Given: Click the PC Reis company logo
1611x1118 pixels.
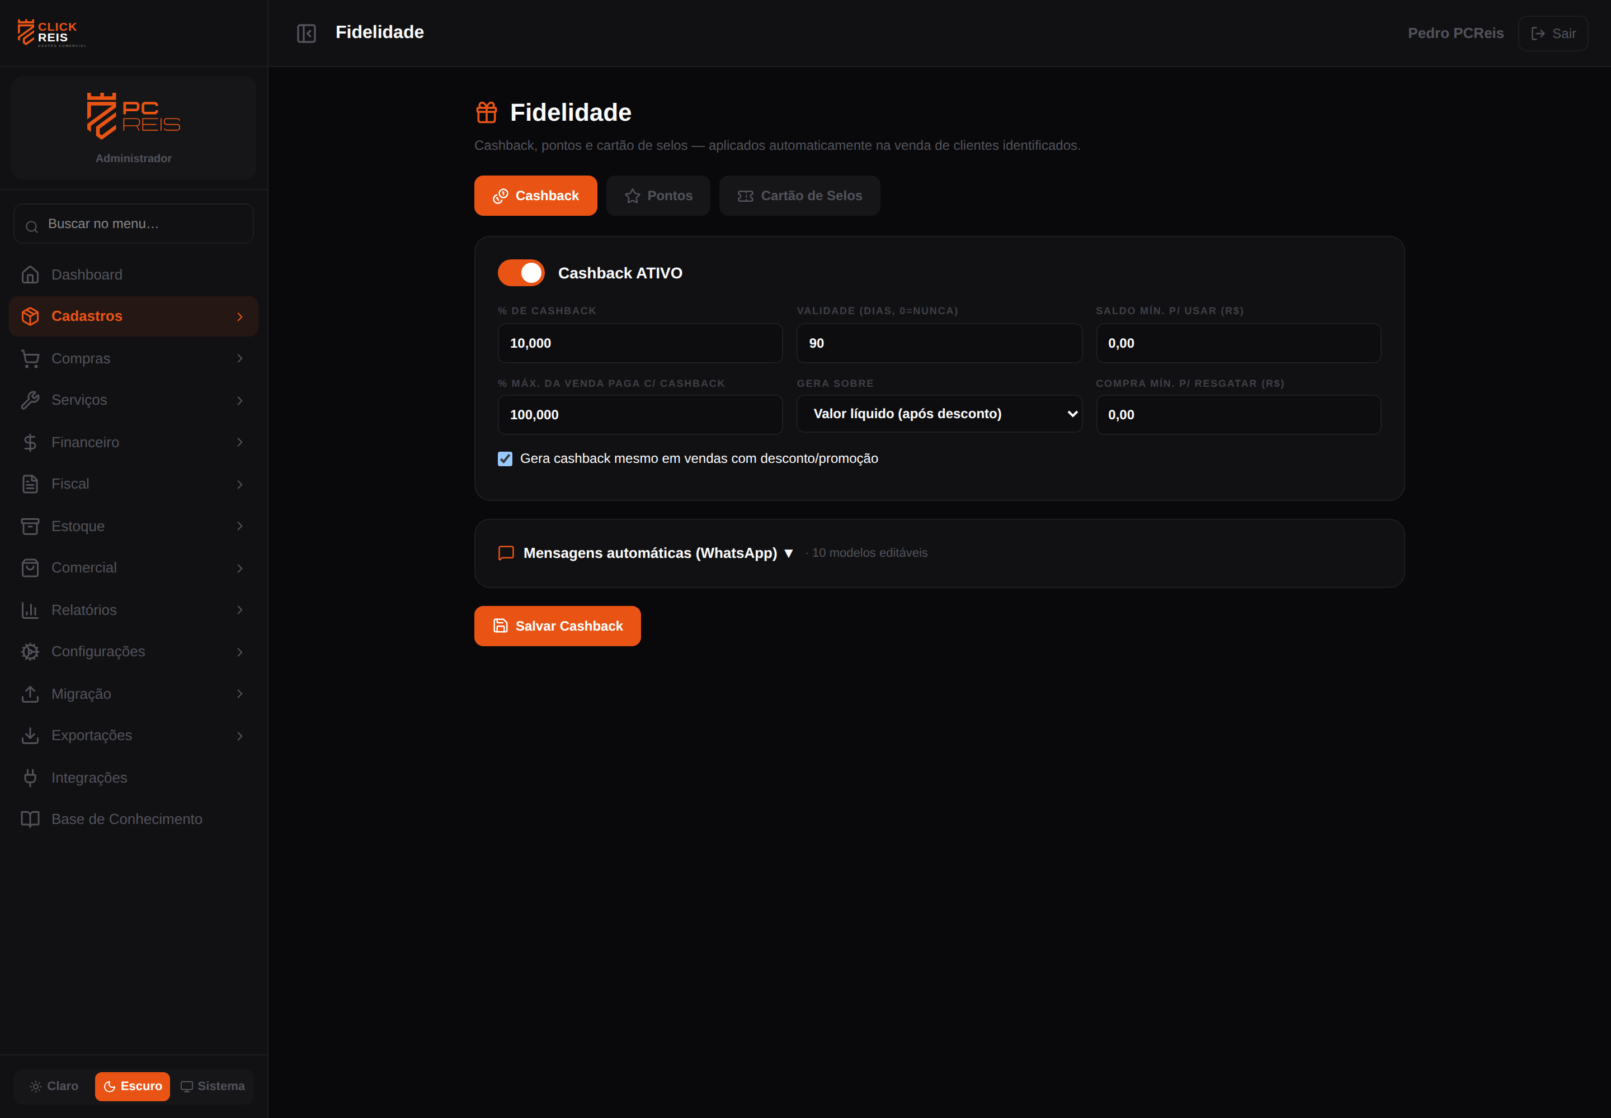Looking at the screenshot, I should [x=133, y=116].
